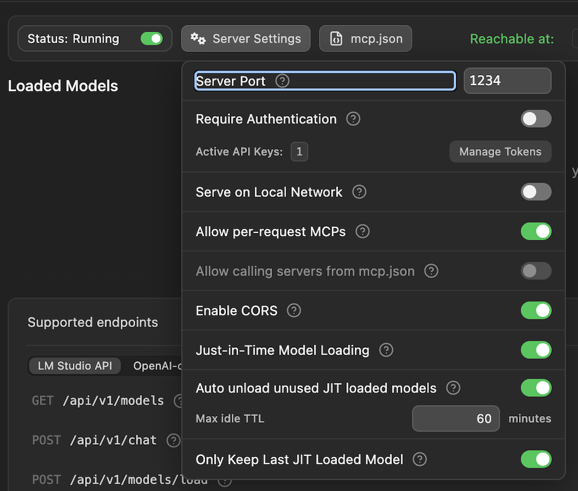Click the Manage Tokens button
The height and width of the screenshot is (491, 578).
tap(500, 151)
